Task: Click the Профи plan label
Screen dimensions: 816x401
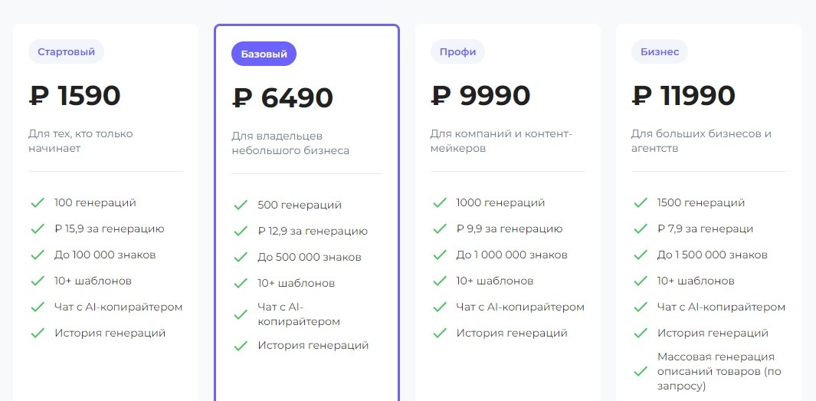Action: 457,52
